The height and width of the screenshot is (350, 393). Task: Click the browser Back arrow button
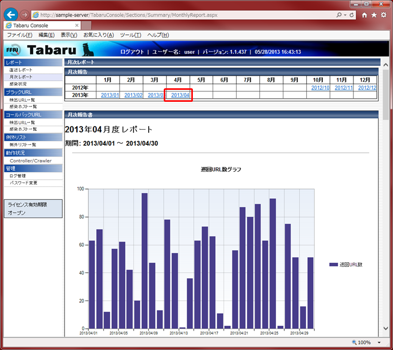click(10, 15)
